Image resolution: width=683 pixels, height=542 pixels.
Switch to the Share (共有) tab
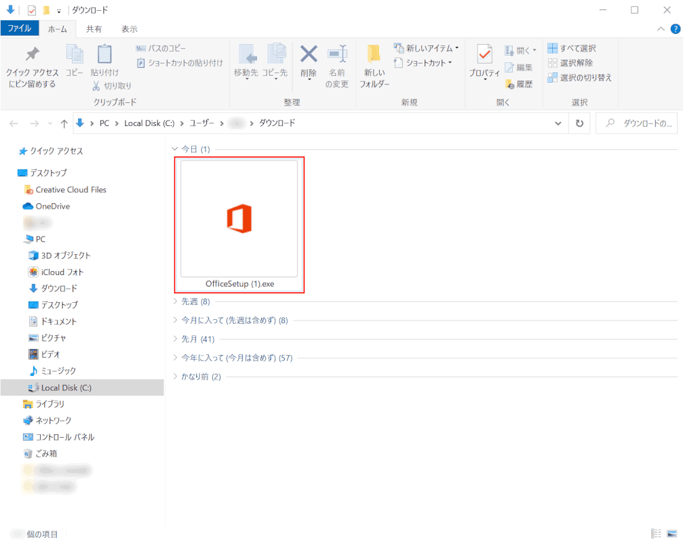[94, 29]
